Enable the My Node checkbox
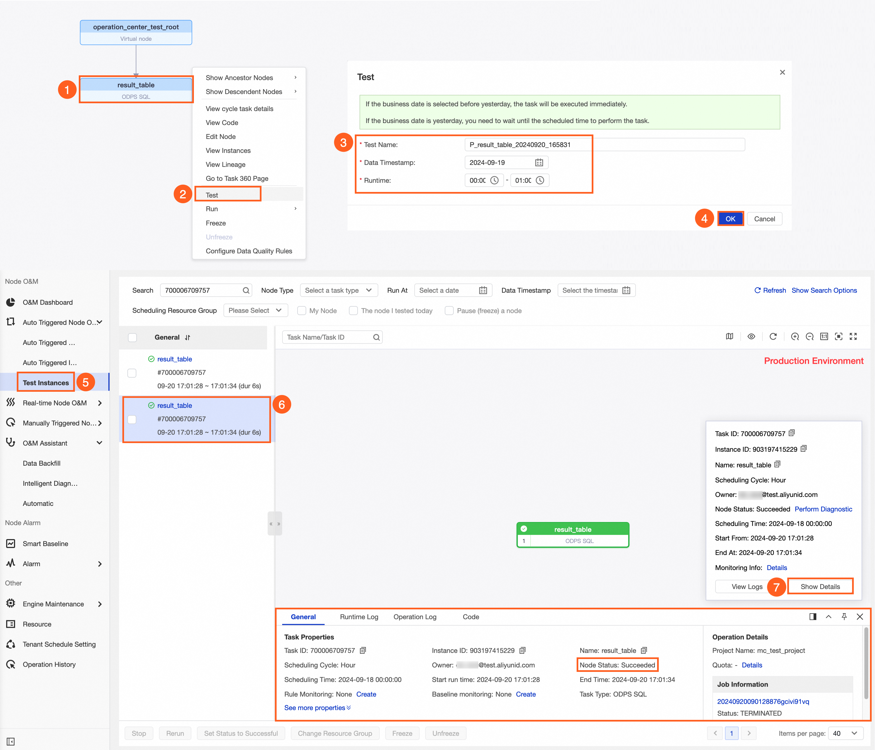875x750 pixels. point(301,311)
